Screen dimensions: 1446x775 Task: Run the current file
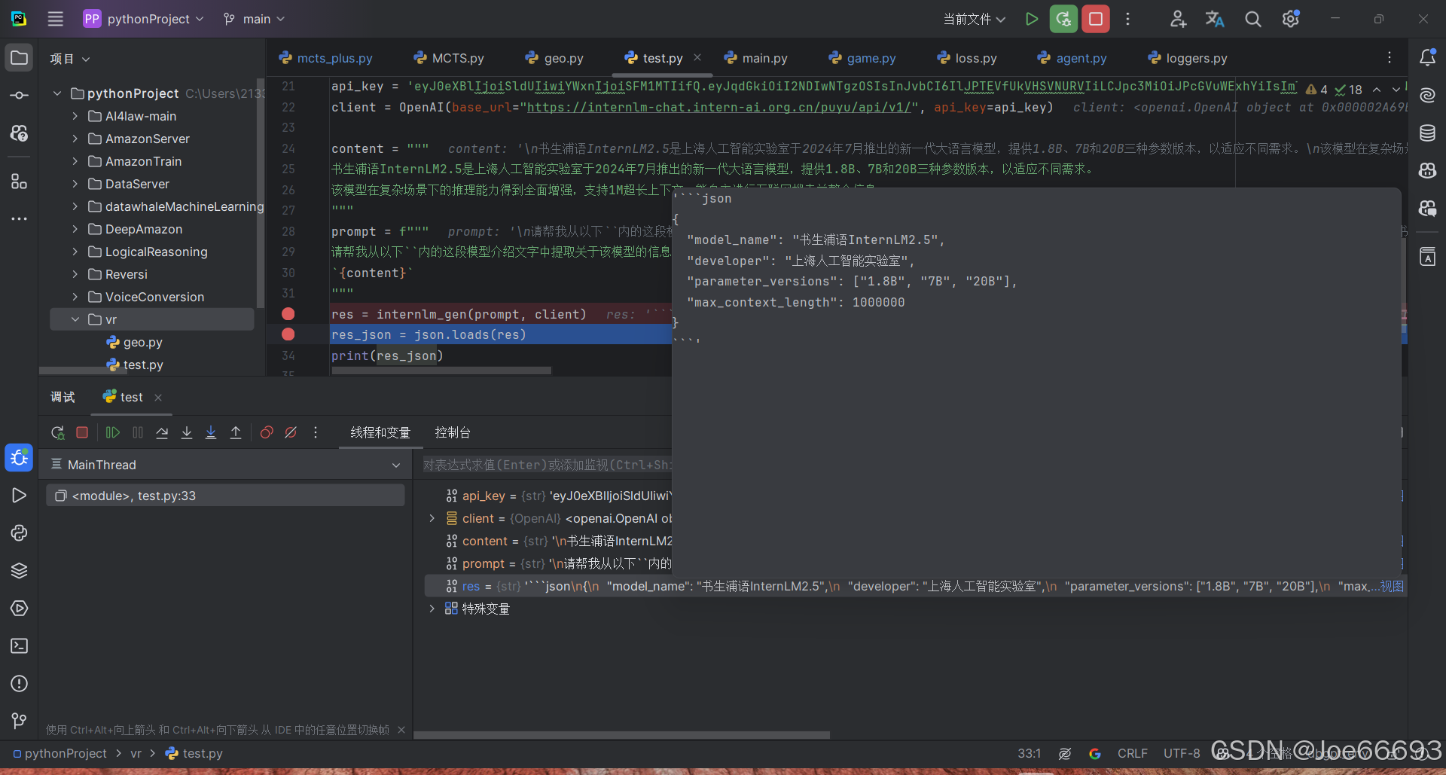pyautogui.click(x=1032, y=19)
